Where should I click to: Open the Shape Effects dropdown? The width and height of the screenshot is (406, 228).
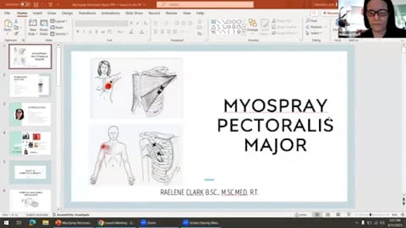pos(284,33)
